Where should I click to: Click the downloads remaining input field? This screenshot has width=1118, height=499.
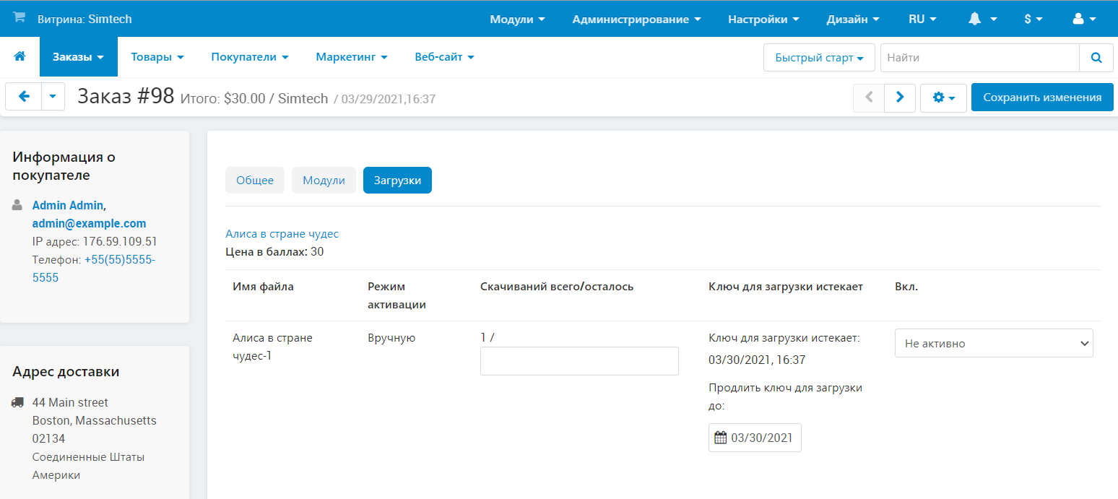tap(579, 361)
